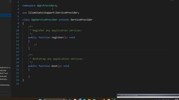The height and width of the screenshot is (100, 179).
Task: Click the pink closing brace on line 23
Action: (29, 77)
